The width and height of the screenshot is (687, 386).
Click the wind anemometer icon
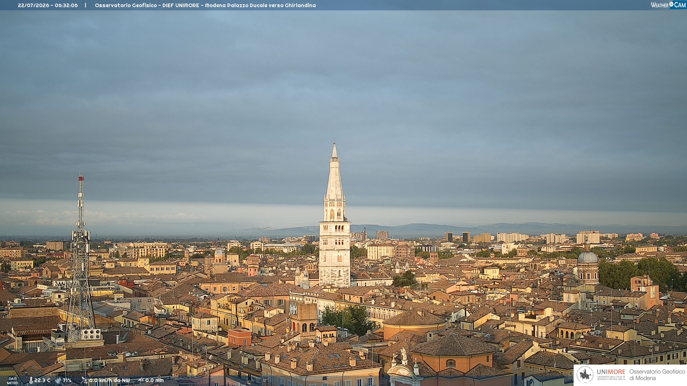(84, 380)
